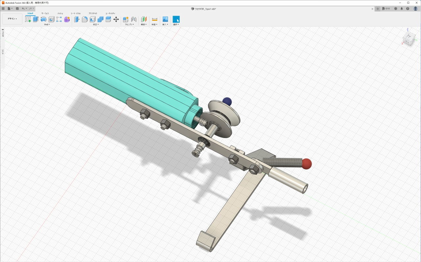Expand the collapsed コメント side panel
421x262 pixels.
(x=3, y=52)
